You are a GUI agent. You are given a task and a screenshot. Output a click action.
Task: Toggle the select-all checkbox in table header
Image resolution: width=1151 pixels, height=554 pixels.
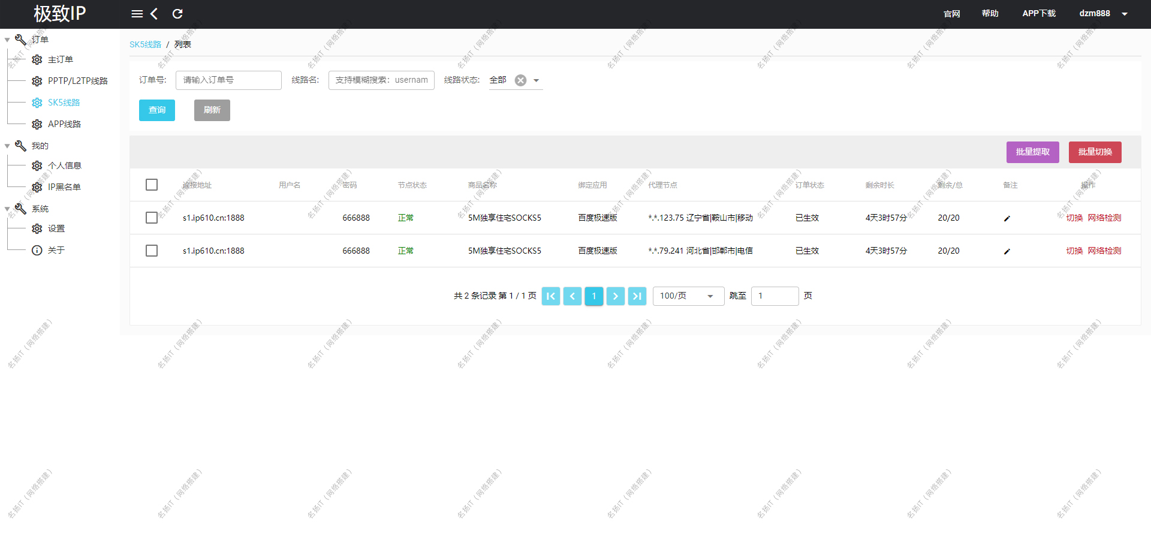click(x=152, y=185)
